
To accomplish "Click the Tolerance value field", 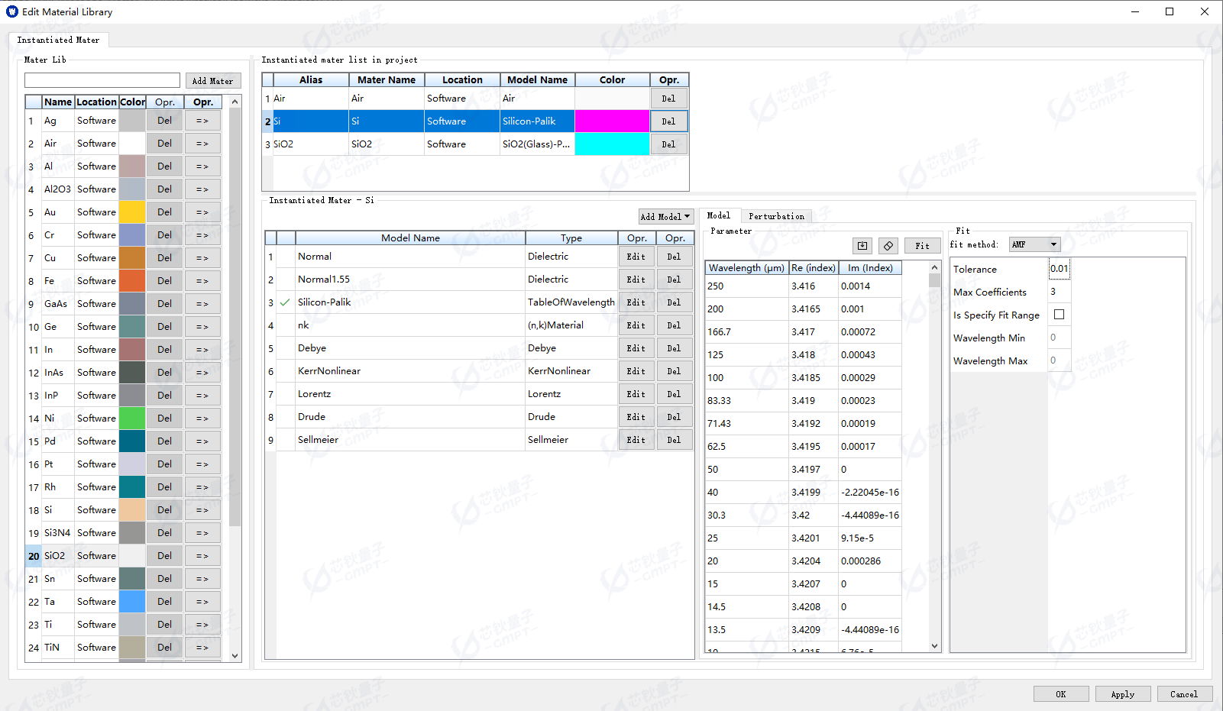I will tap(1059, 269).
